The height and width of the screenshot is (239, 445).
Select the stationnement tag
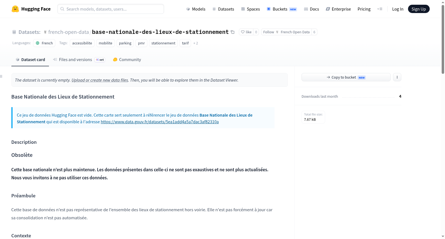coord(163,43)
